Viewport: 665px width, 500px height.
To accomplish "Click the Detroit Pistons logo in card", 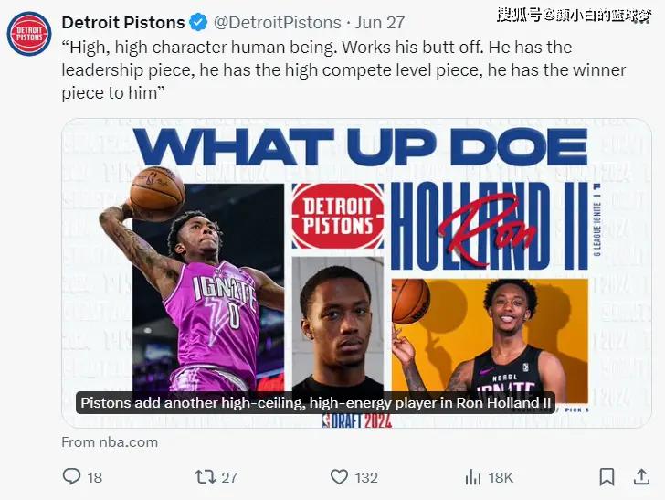I will [x=337, y=216].
